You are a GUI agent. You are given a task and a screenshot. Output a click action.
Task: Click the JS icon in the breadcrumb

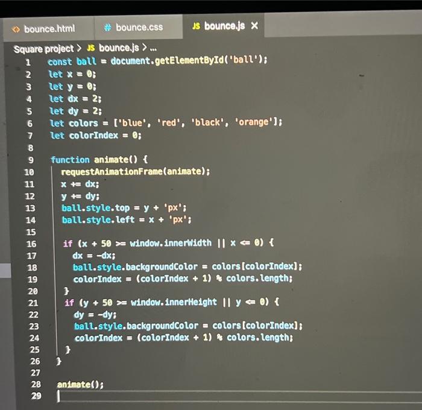point(91,48)
